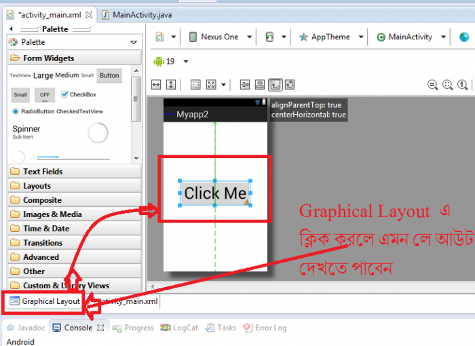Collapse the Form Widgets category

pos(75,58)
